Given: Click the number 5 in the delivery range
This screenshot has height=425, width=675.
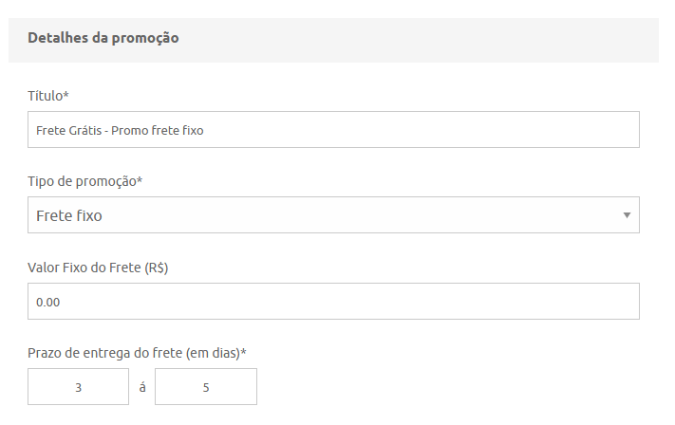Looking at the screenshot, I should (x=206, y=387).
